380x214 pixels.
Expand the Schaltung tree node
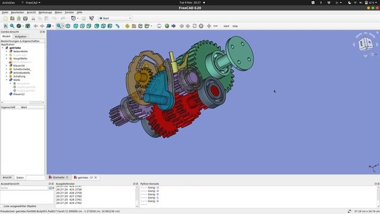click(x=7, y=77)
